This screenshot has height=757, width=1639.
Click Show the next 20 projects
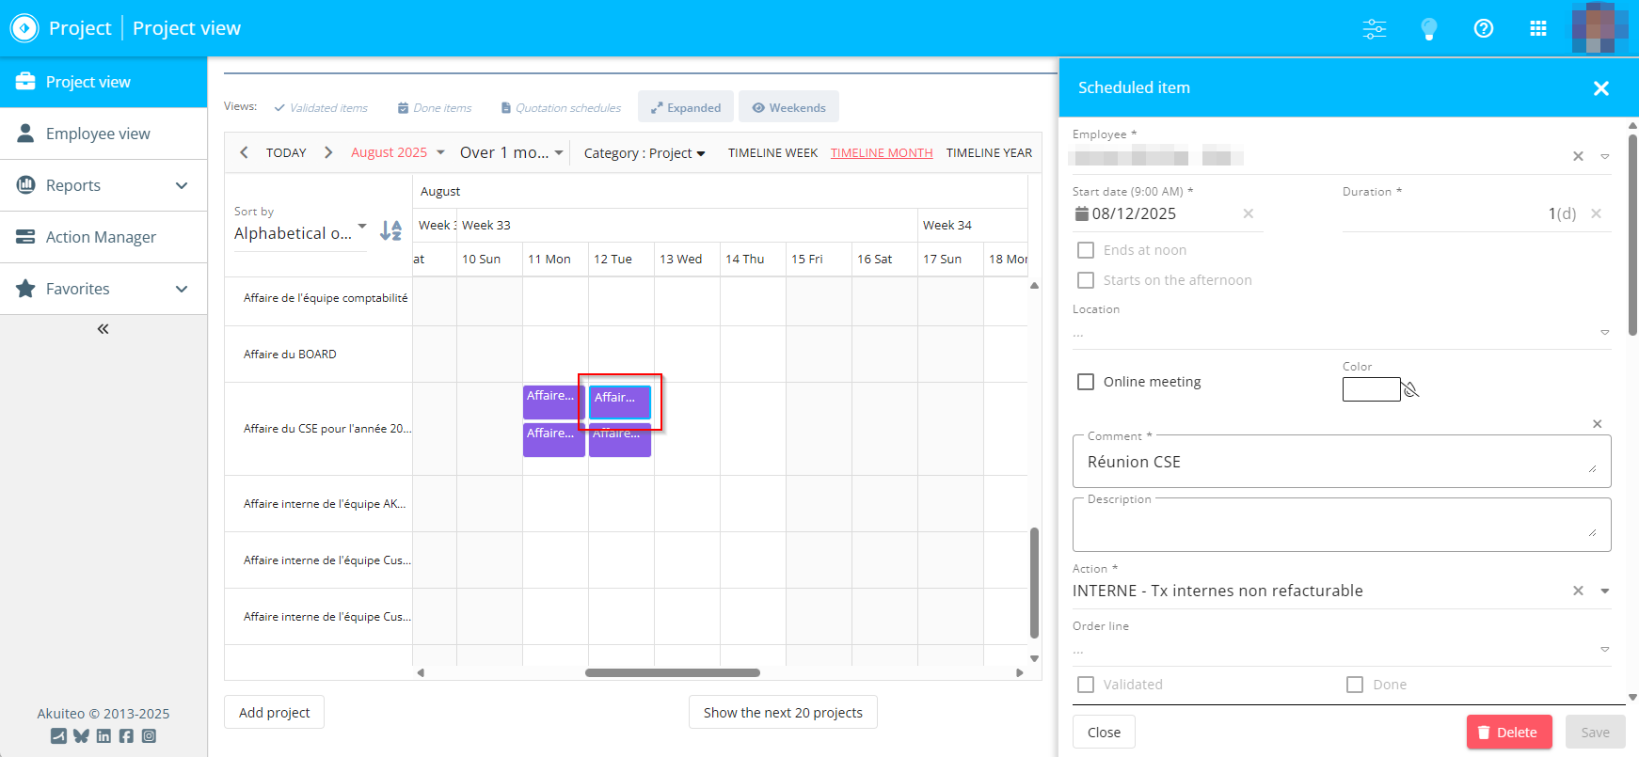pyautogui.click(x=782, y=713)
